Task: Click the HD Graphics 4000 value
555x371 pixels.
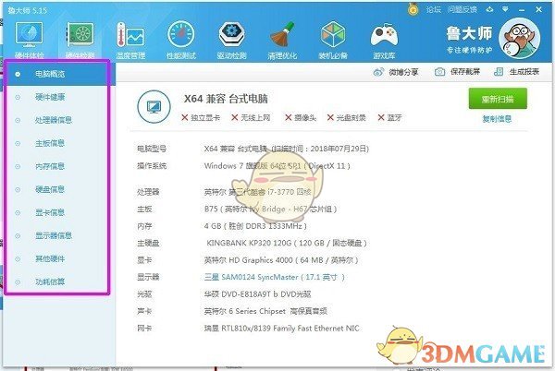Action: pos(281,260)
